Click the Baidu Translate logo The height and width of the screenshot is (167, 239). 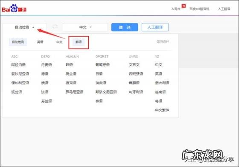click(14, 9)
